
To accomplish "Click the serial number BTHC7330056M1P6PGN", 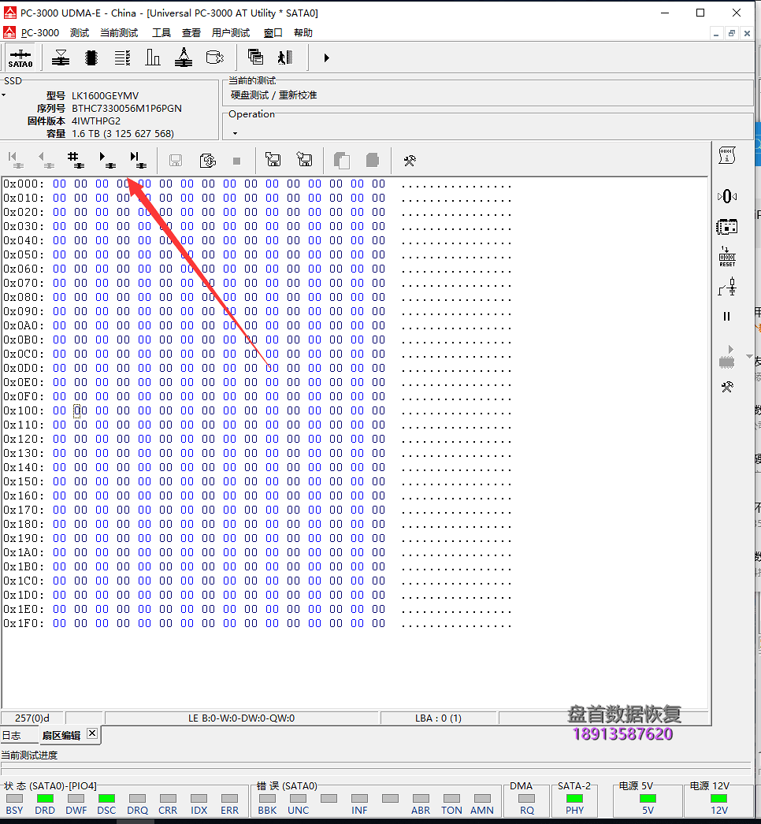I will tap(127, 108).
